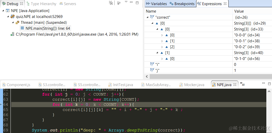Click the grey spheres icon in the Debug toolbar
The height and width of the screenshot is (133, 272).
click(x=119, y=3)
